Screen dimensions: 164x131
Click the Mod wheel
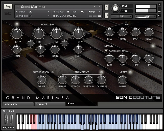pos(11,119)
